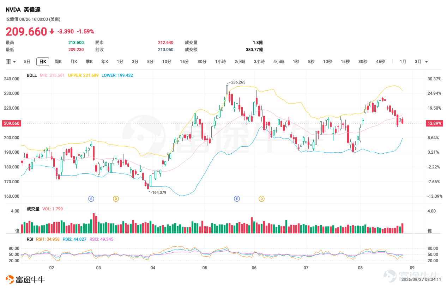Click the BOLL UPPER value 231.689
447x289 pixels.
click(x=83, y=75)
